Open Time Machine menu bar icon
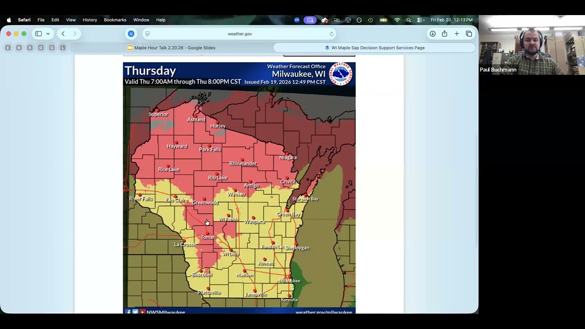The height and width of the screenshot is (329, 585). 370,20
